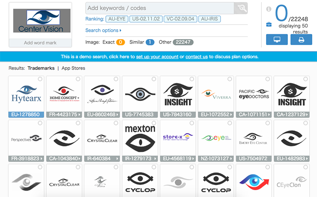Select the Hytearx result radio button
The image size is (317, 197).
40,79
